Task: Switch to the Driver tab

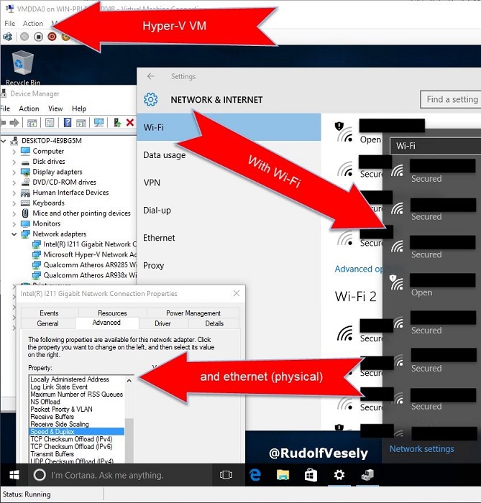Action: tap(162, 323)
